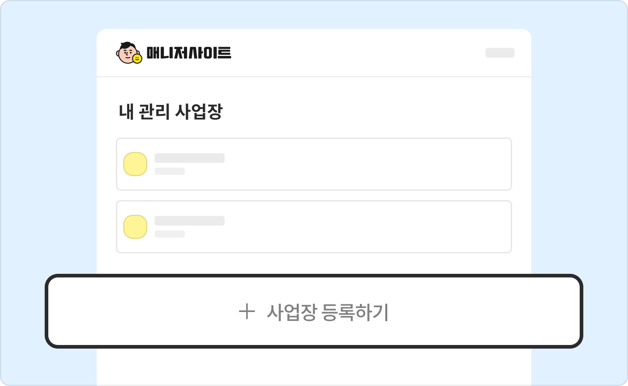Select the 내 관리 사업장 heading

pos(170,112)
